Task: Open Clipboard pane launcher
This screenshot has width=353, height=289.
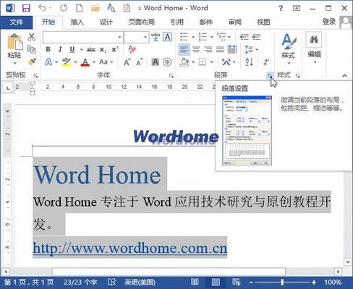Action: (35, 76)
